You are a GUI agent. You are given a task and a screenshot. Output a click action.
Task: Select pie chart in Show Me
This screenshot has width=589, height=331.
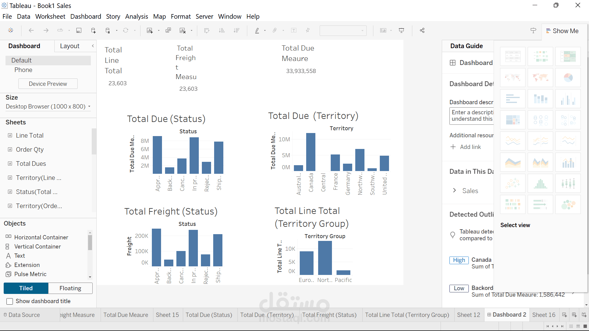tap(568, 78)
